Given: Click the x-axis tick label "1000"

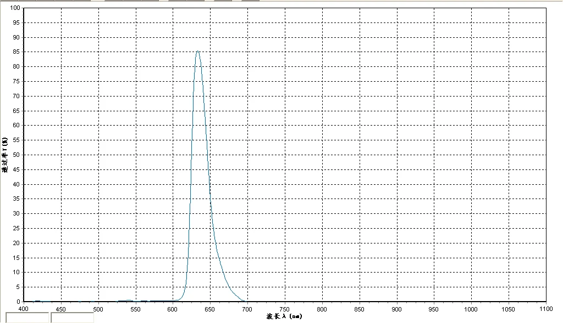Looking at the screenshot, I should [x=471, y=309].
